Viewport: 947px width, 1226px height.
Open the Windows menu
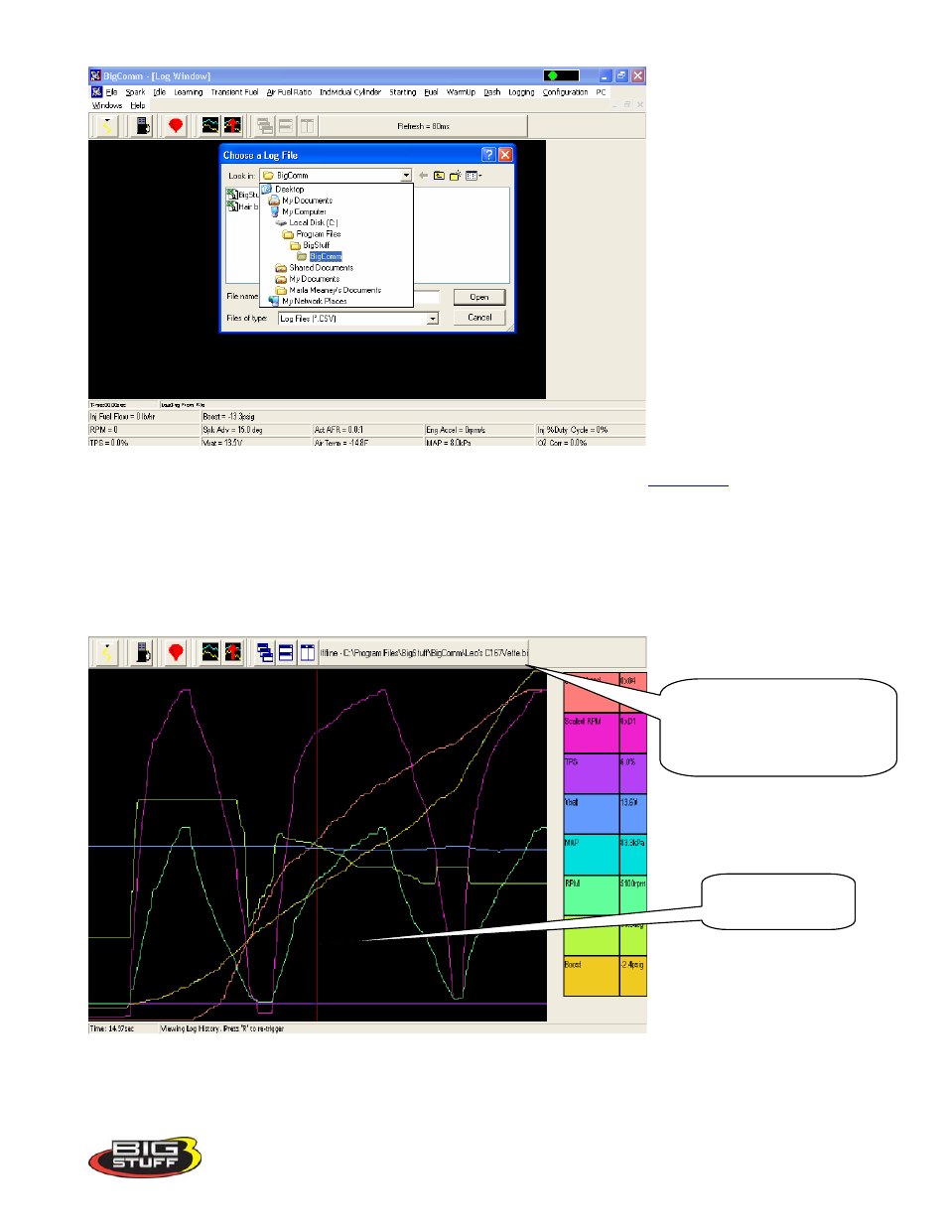click(x=107, y=105)
